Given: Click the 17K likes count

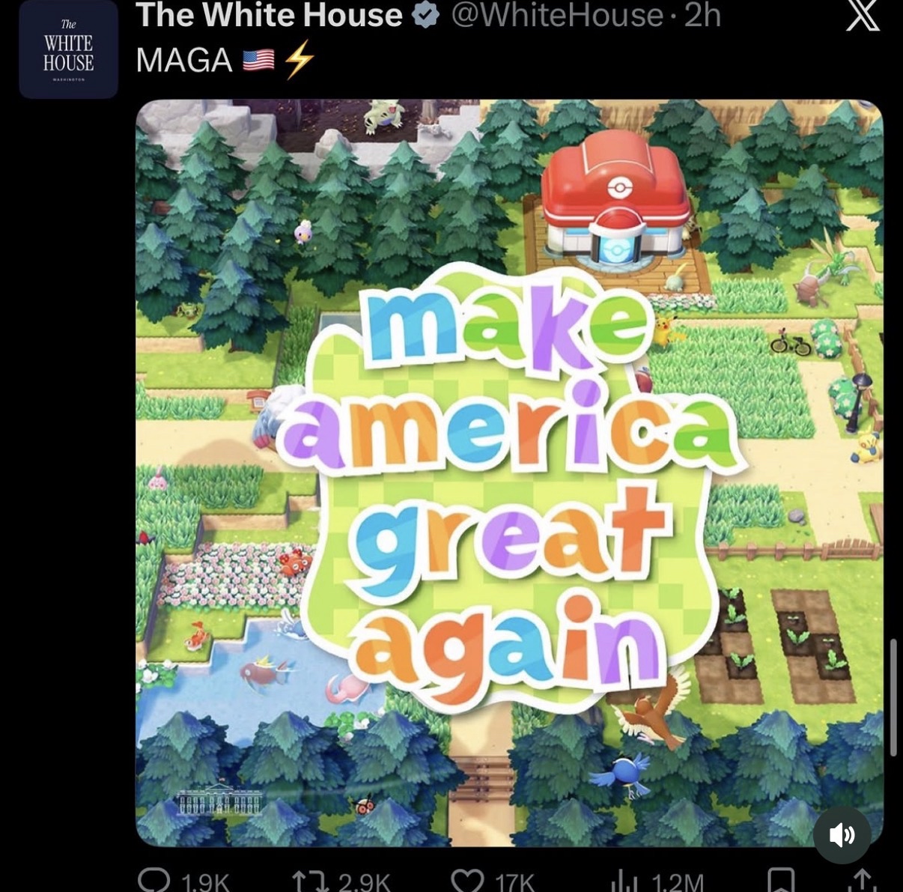Looking at the screenshot, I should coord(515,882).
